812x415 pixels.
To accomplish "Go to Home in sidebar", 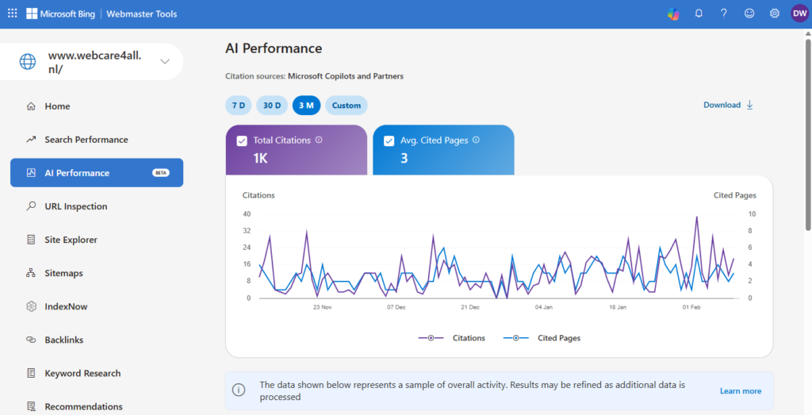I will tap(97, 106).
